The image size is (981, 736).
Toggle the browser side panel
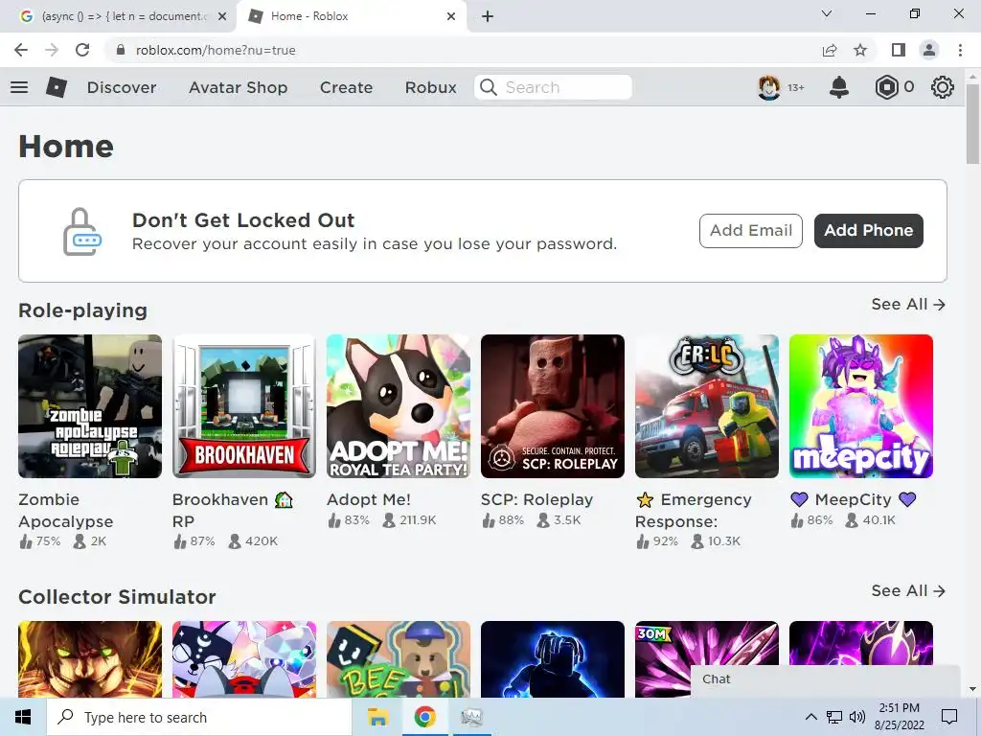(x=899, y=50)
